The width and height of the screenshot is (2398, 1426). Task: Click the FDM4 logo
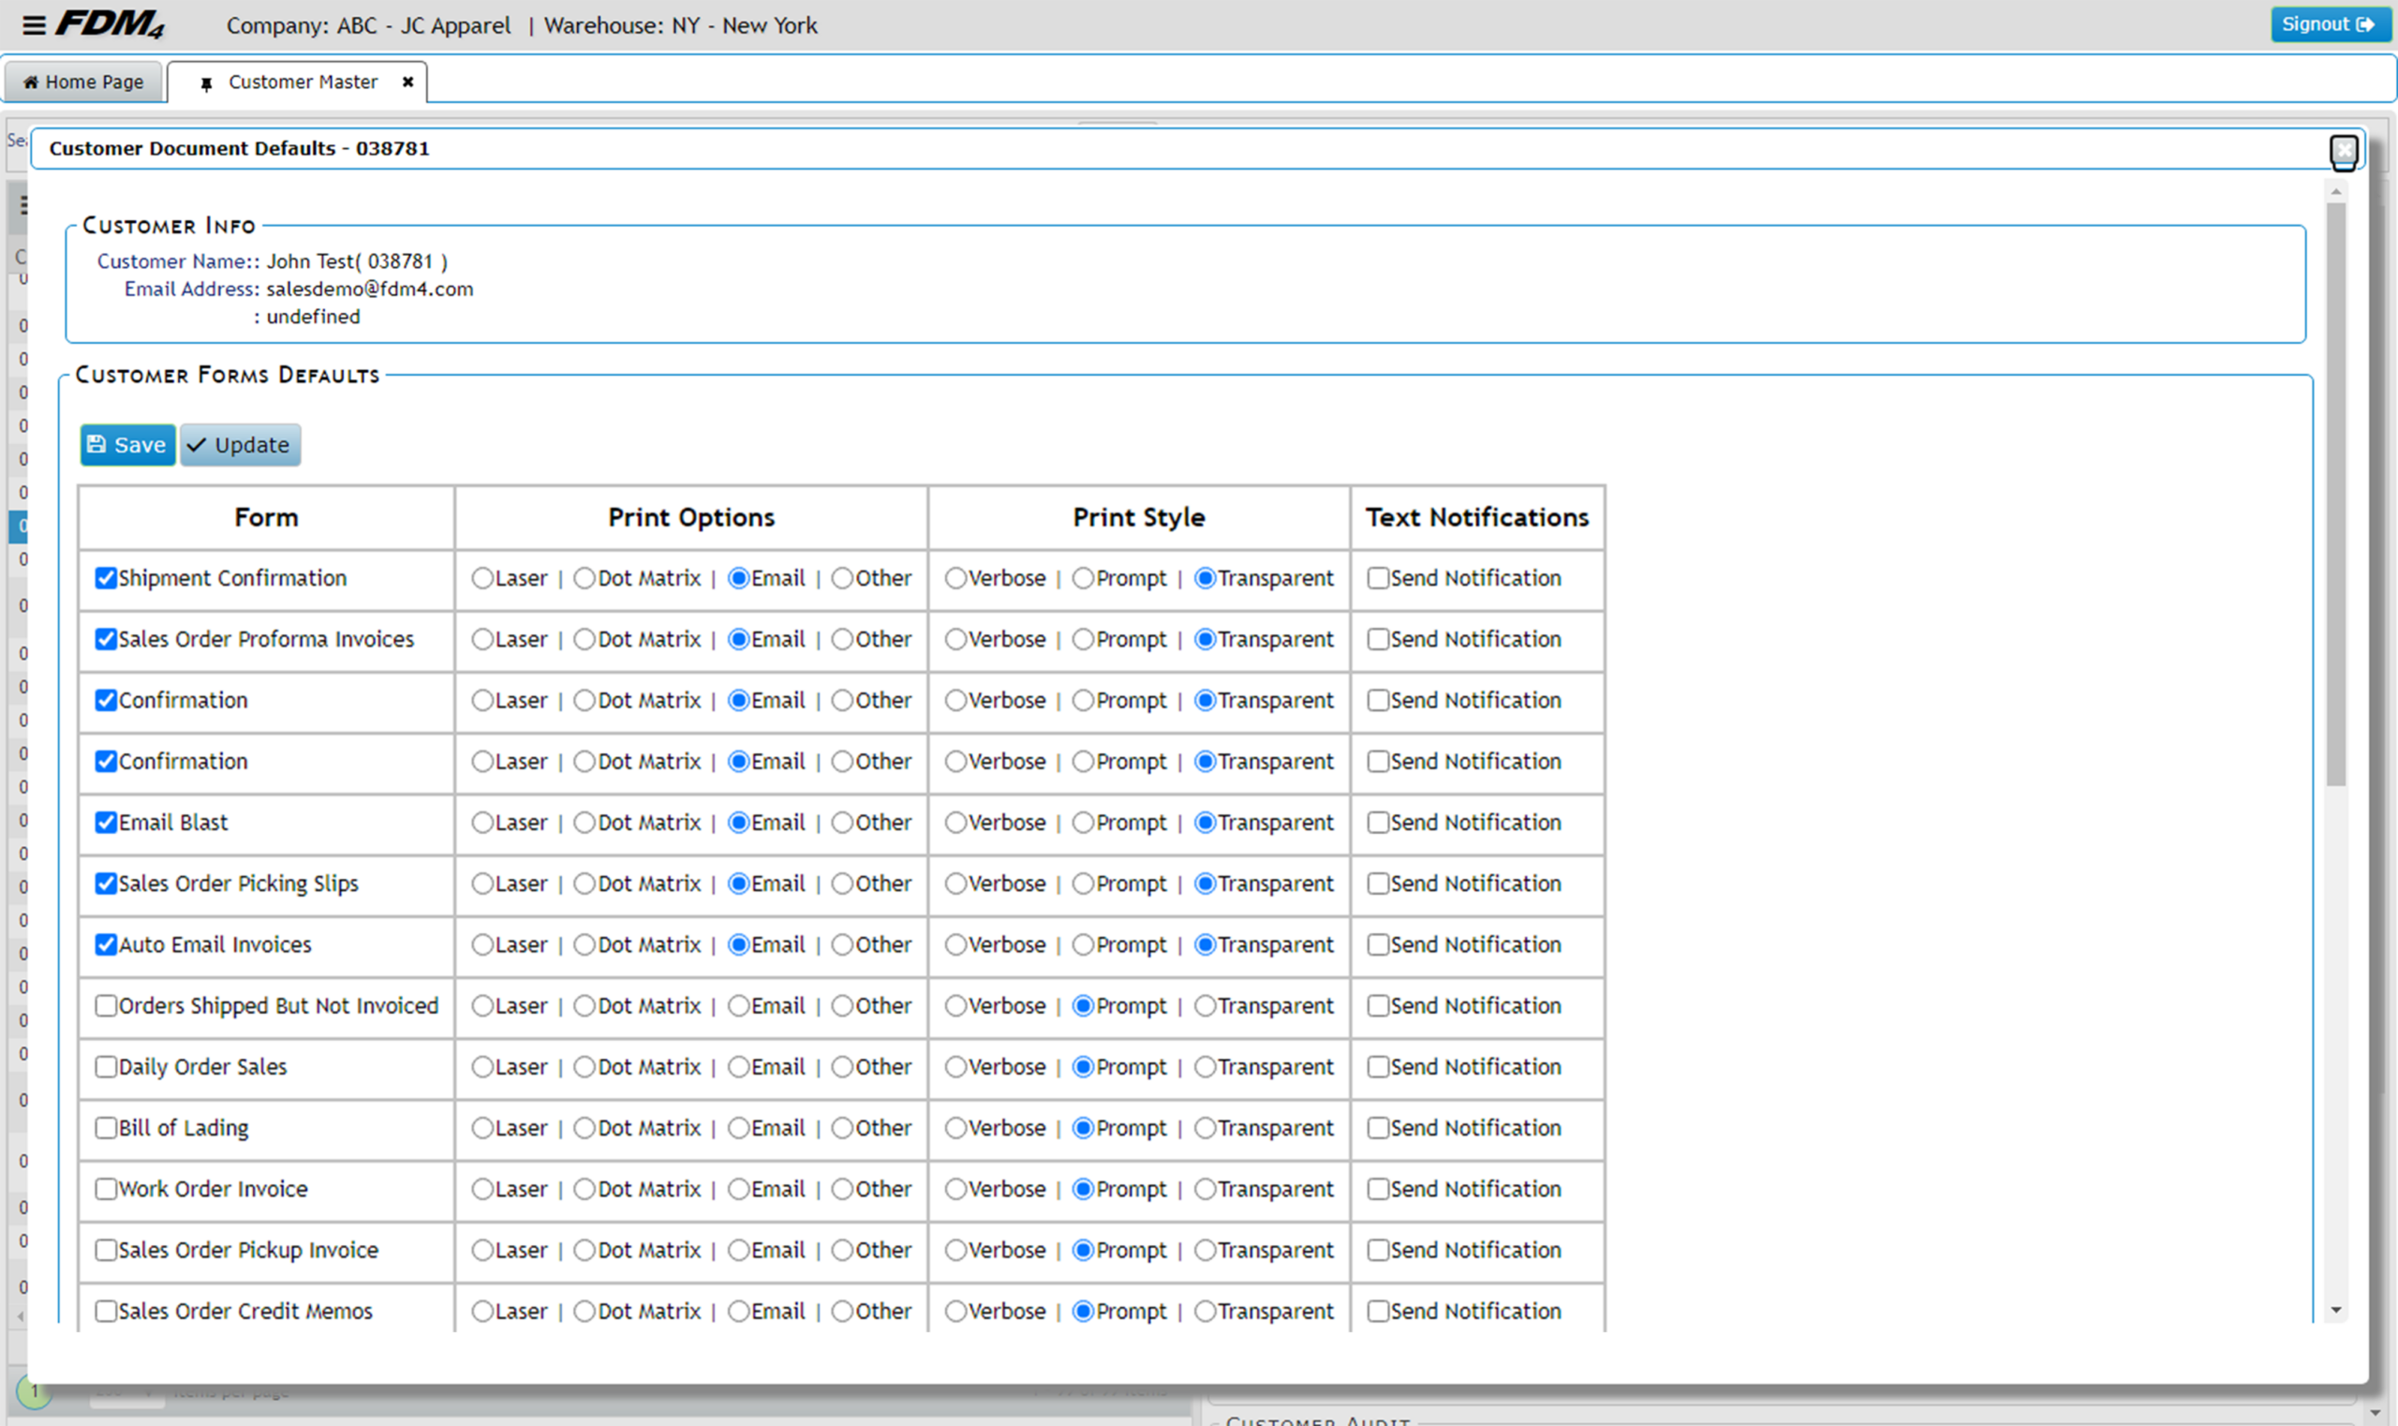coord(110,24)
